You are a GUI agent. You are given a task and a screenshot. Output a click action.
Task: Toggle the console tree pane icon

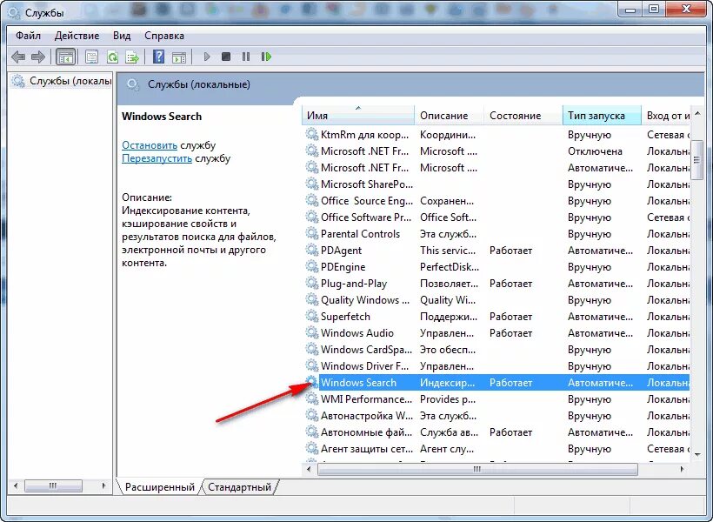click(64, 56)
